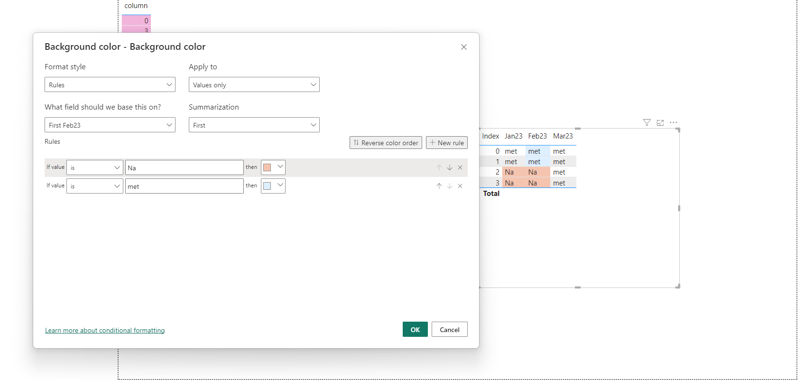The height and width of the screenshot is (380, 804).
Task: Open the Summarization dropdown
Action: pyautogui.click(x=254, y=125)
